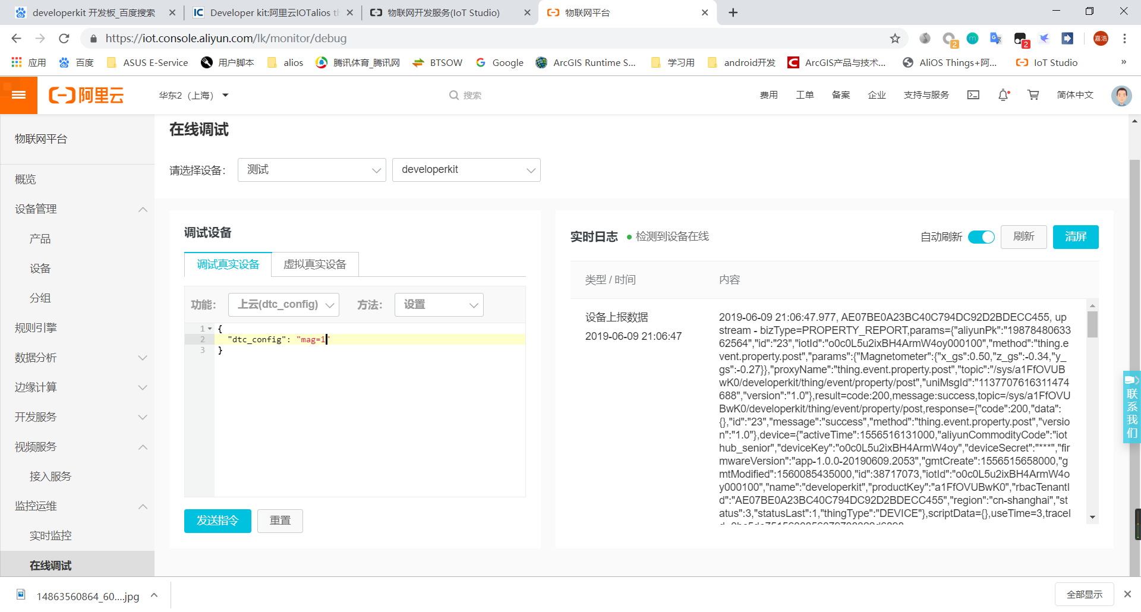Screen dimensions: 1141x612
Task: Bookmark this page with the star icon
Action: tap(894, 38)
